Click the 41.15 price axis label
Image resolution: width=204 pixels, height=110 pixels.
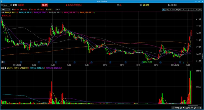coord(198,19)
